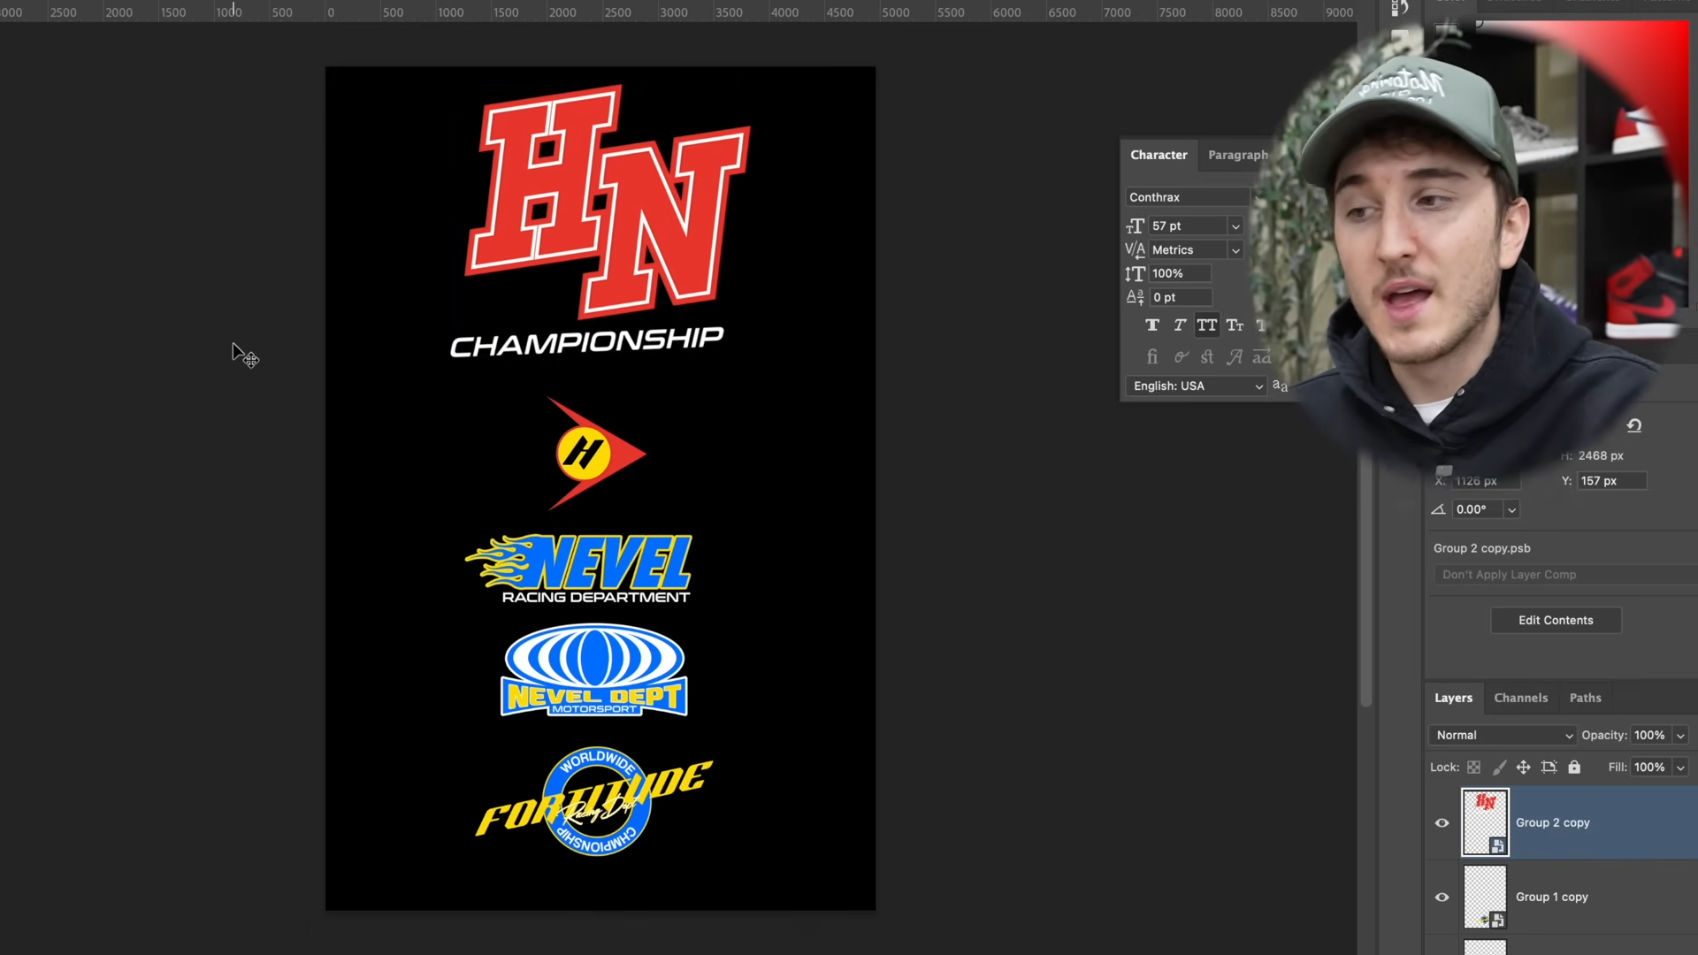Screen dimensions: 1698x955
Task: Click the Conthrax font name field
Action: tap(1187, 197)
